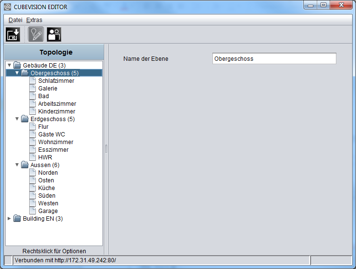Click the Obergeschoss folder icon
The width and height of the screenshot is (356, 269).
pos(25,73)
